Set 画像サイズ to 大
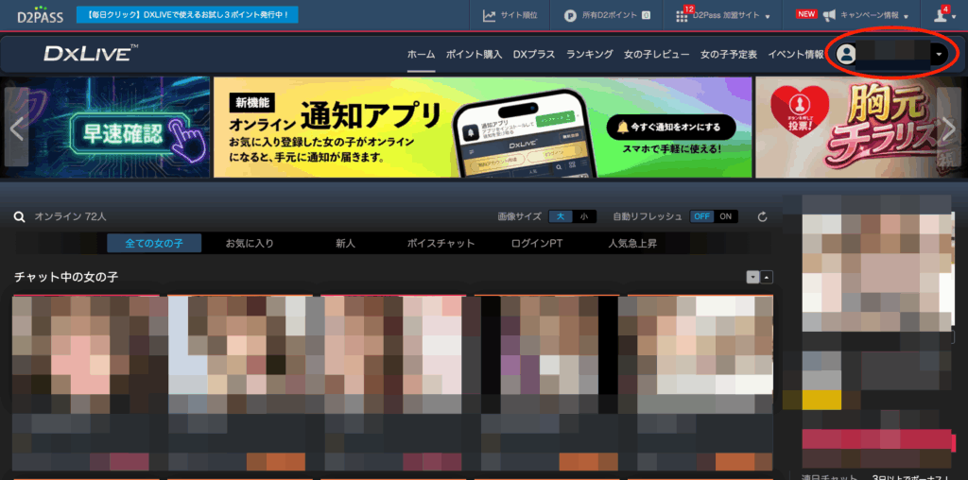Viewport: 968px width, 480px height. pos(561,216)
